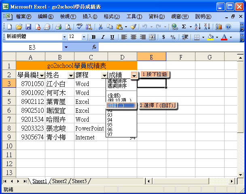Screen dimensions: 246x194
Task: Toggle Italic formatting
Action: (103, 37)
